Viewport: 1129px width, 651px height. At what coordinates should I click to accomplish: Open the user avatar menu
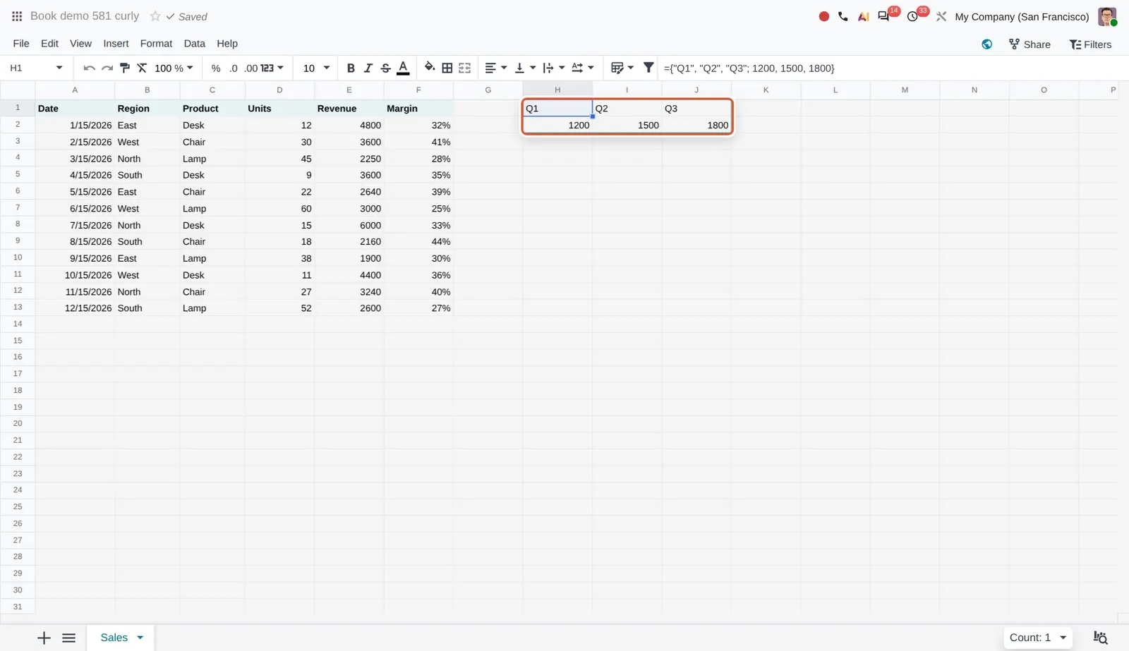[x=1107, y=16]
